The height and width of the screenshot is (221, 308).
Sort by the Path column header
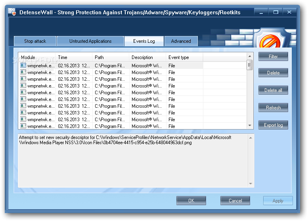point(111,57)
